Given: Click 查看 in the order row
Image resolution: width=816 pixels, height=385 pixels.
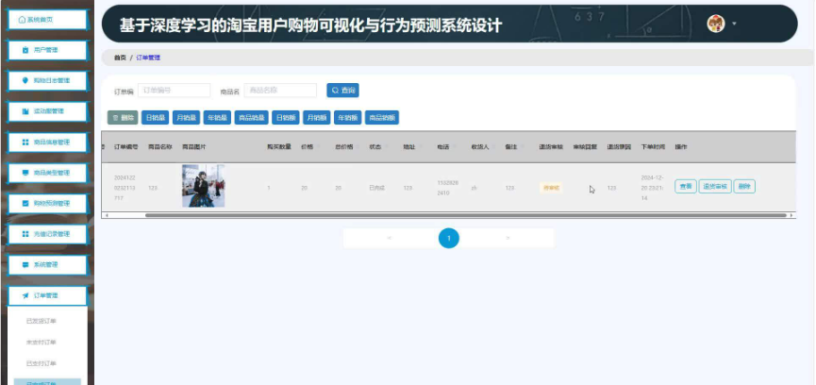Looking at the screenshot, I should (x=686, y=186).
